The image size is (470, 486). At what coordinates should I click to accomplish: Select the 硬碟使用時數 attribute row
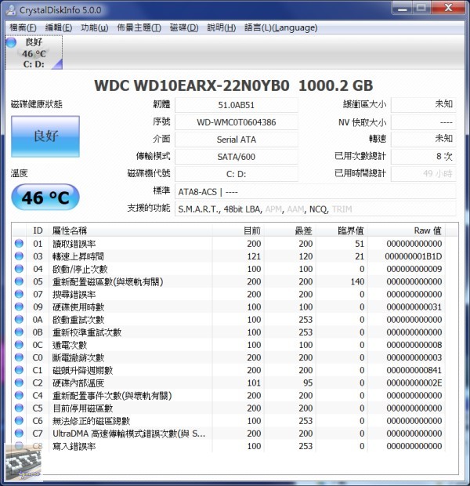click(x=228, y=306)
